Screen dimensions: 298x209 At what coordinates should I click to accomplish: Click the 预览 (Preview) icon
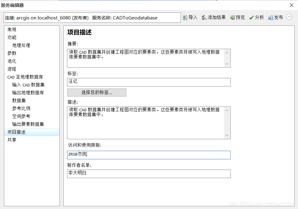pyautogui.click(x=232, y=18)
